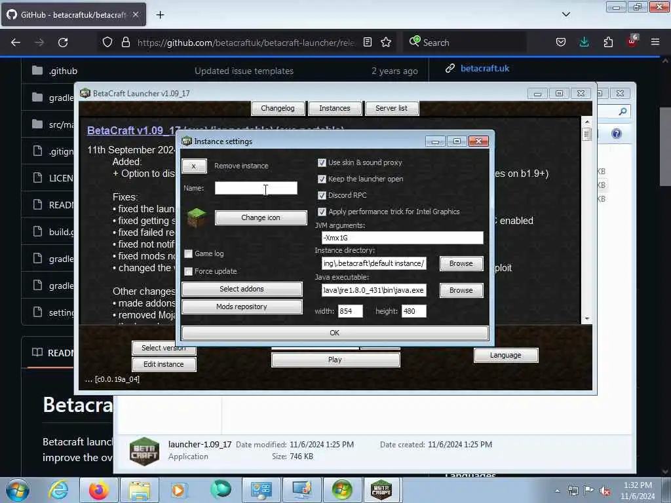Click the Java executable path field
The image size is (671, 503).
coord(374,290)
